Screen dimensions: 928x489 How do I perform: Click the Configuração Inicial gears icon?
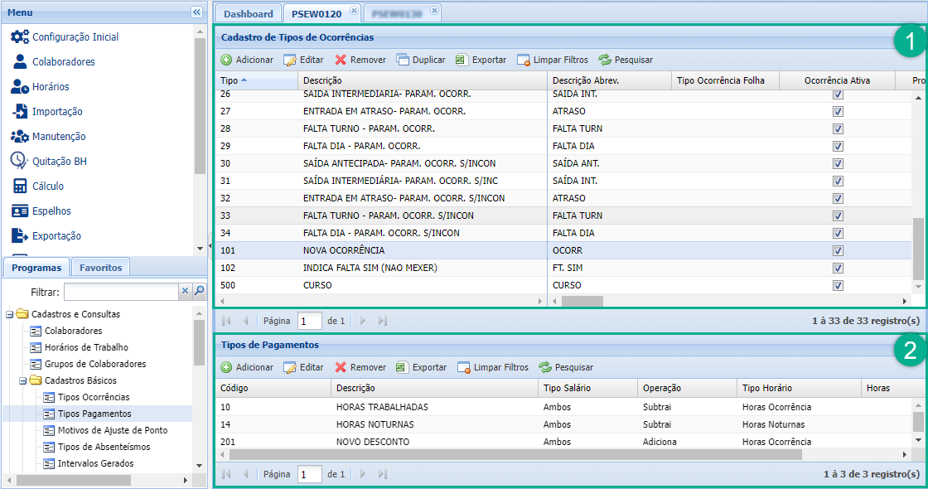point(20,37)
